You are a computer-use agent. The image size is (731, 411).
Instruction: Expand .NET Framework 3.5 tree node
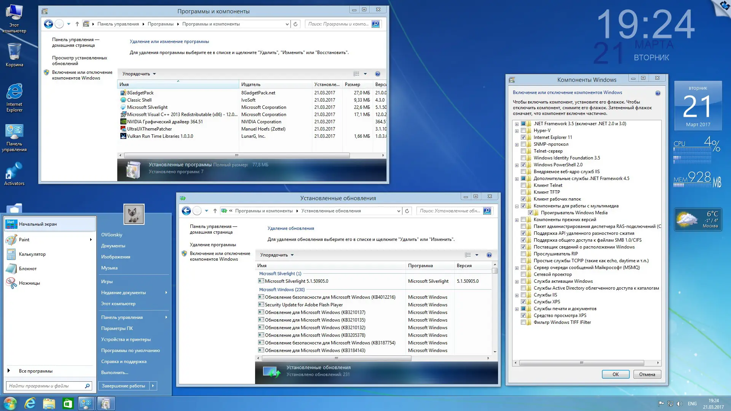517,124
